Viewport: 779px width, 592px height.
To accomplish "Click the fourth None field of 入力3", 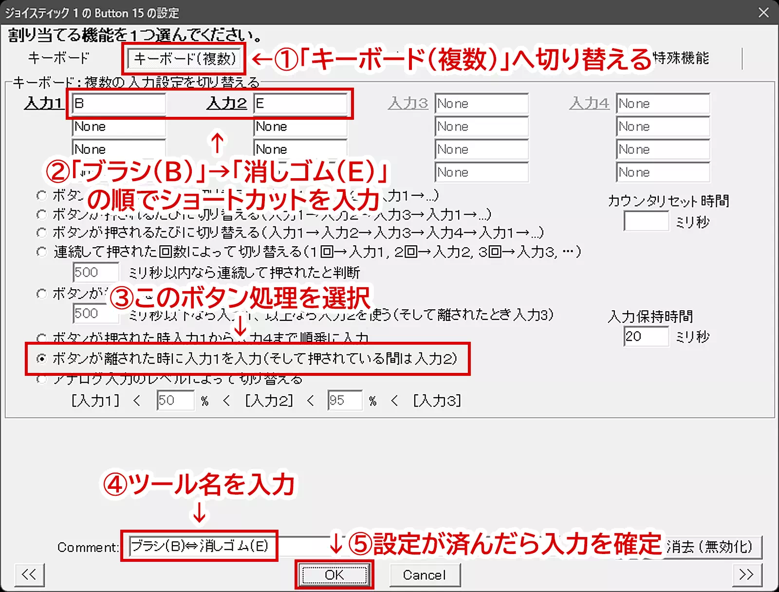I will point(482,172).
